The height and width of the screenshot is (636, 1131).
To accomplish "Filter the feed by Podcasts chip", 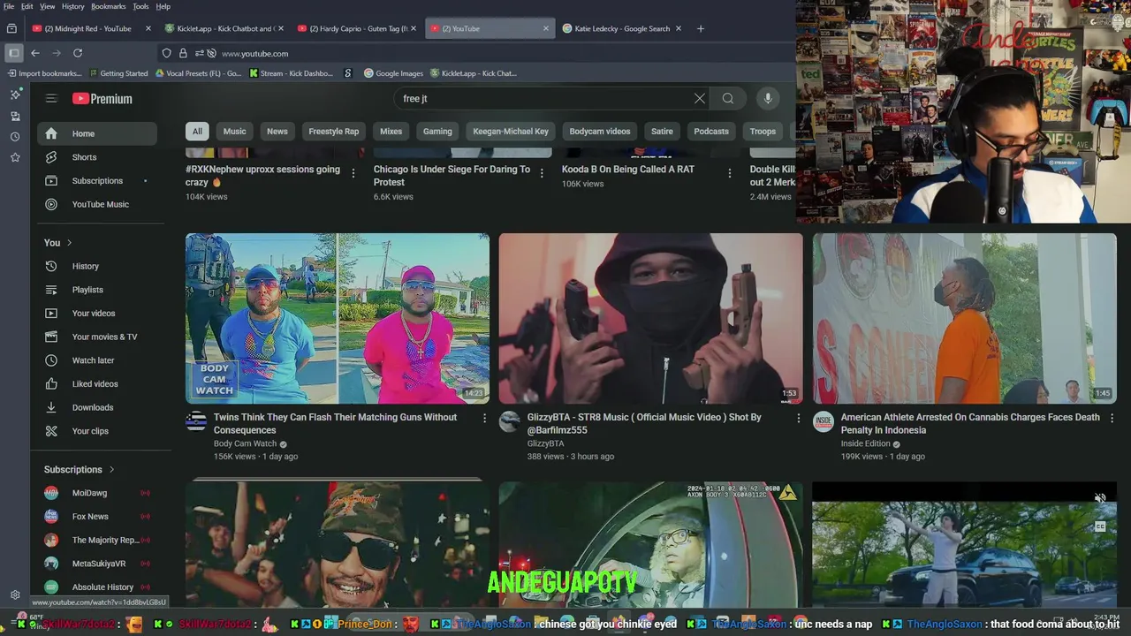I will [x=711, y=132].
